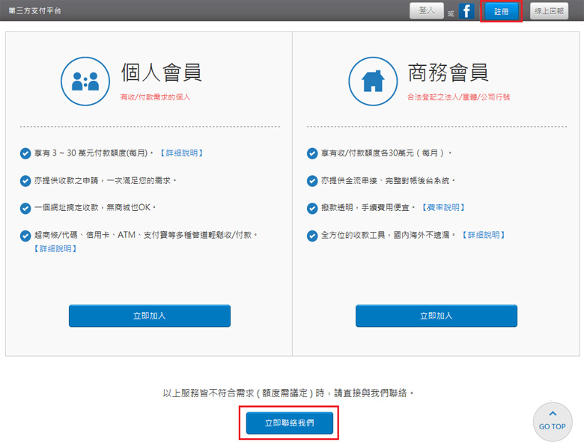Screen dimensions: 584x448
Task: Click checkmark beside 享有收/付款額度各30萬元
Action: [312, 153]
